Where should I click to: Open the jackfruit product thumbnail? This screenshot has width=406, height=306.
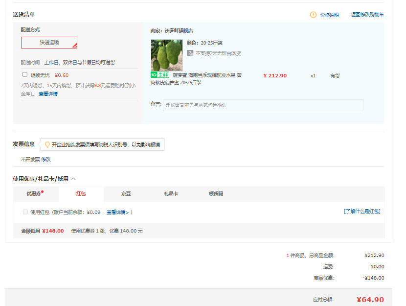[x=167, y=55]
